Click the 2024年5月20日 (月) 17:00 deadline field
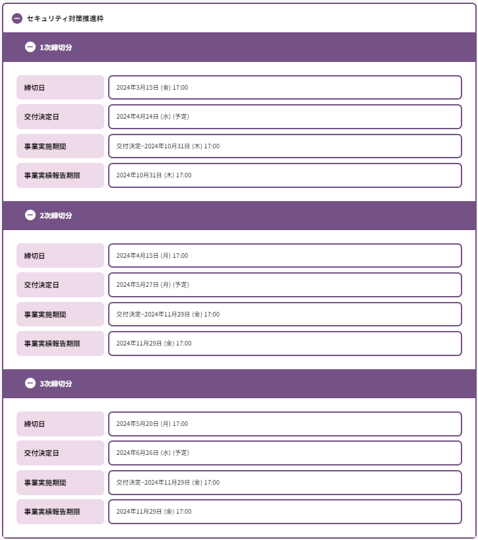Image resolution: width=478 pixels, height=540 pixels. tap(285, 424)
